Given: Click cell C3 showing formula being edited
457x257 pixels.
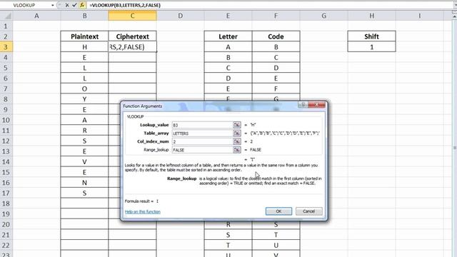Looking at the screenshot, I should tap(132, 47).
